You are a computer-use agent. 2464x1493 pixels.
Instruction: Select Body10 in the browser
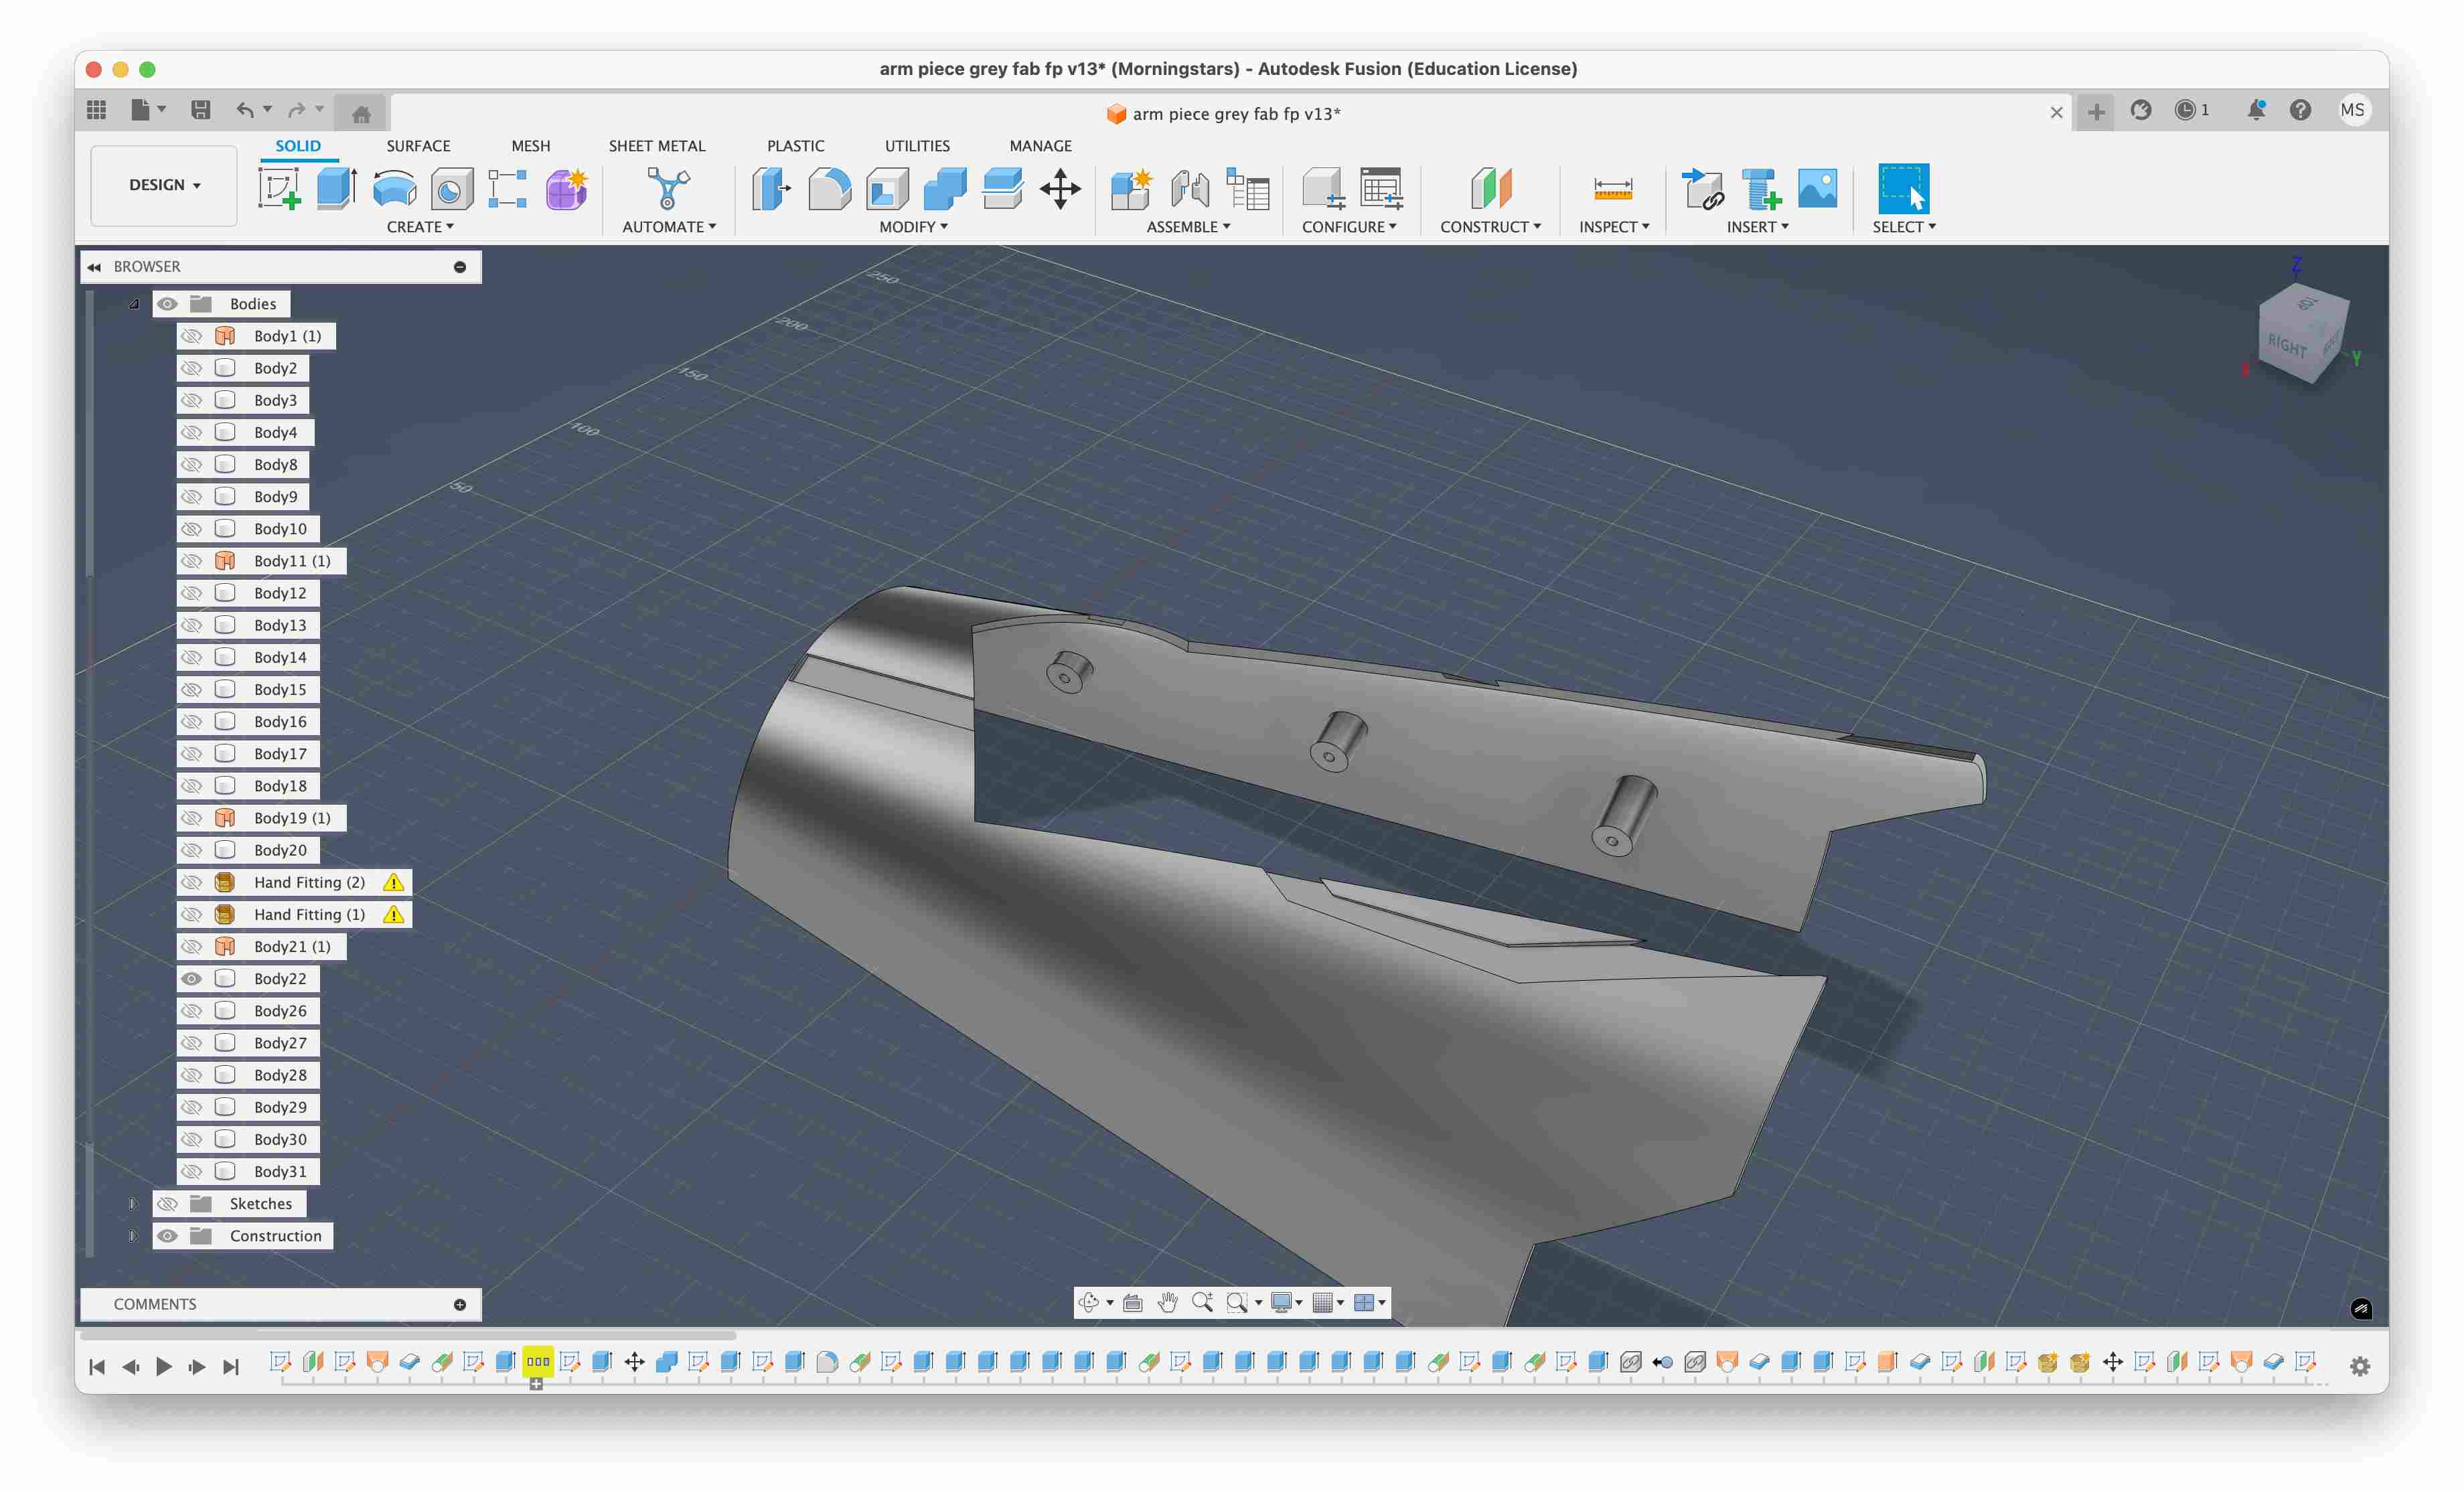point(280,529)
